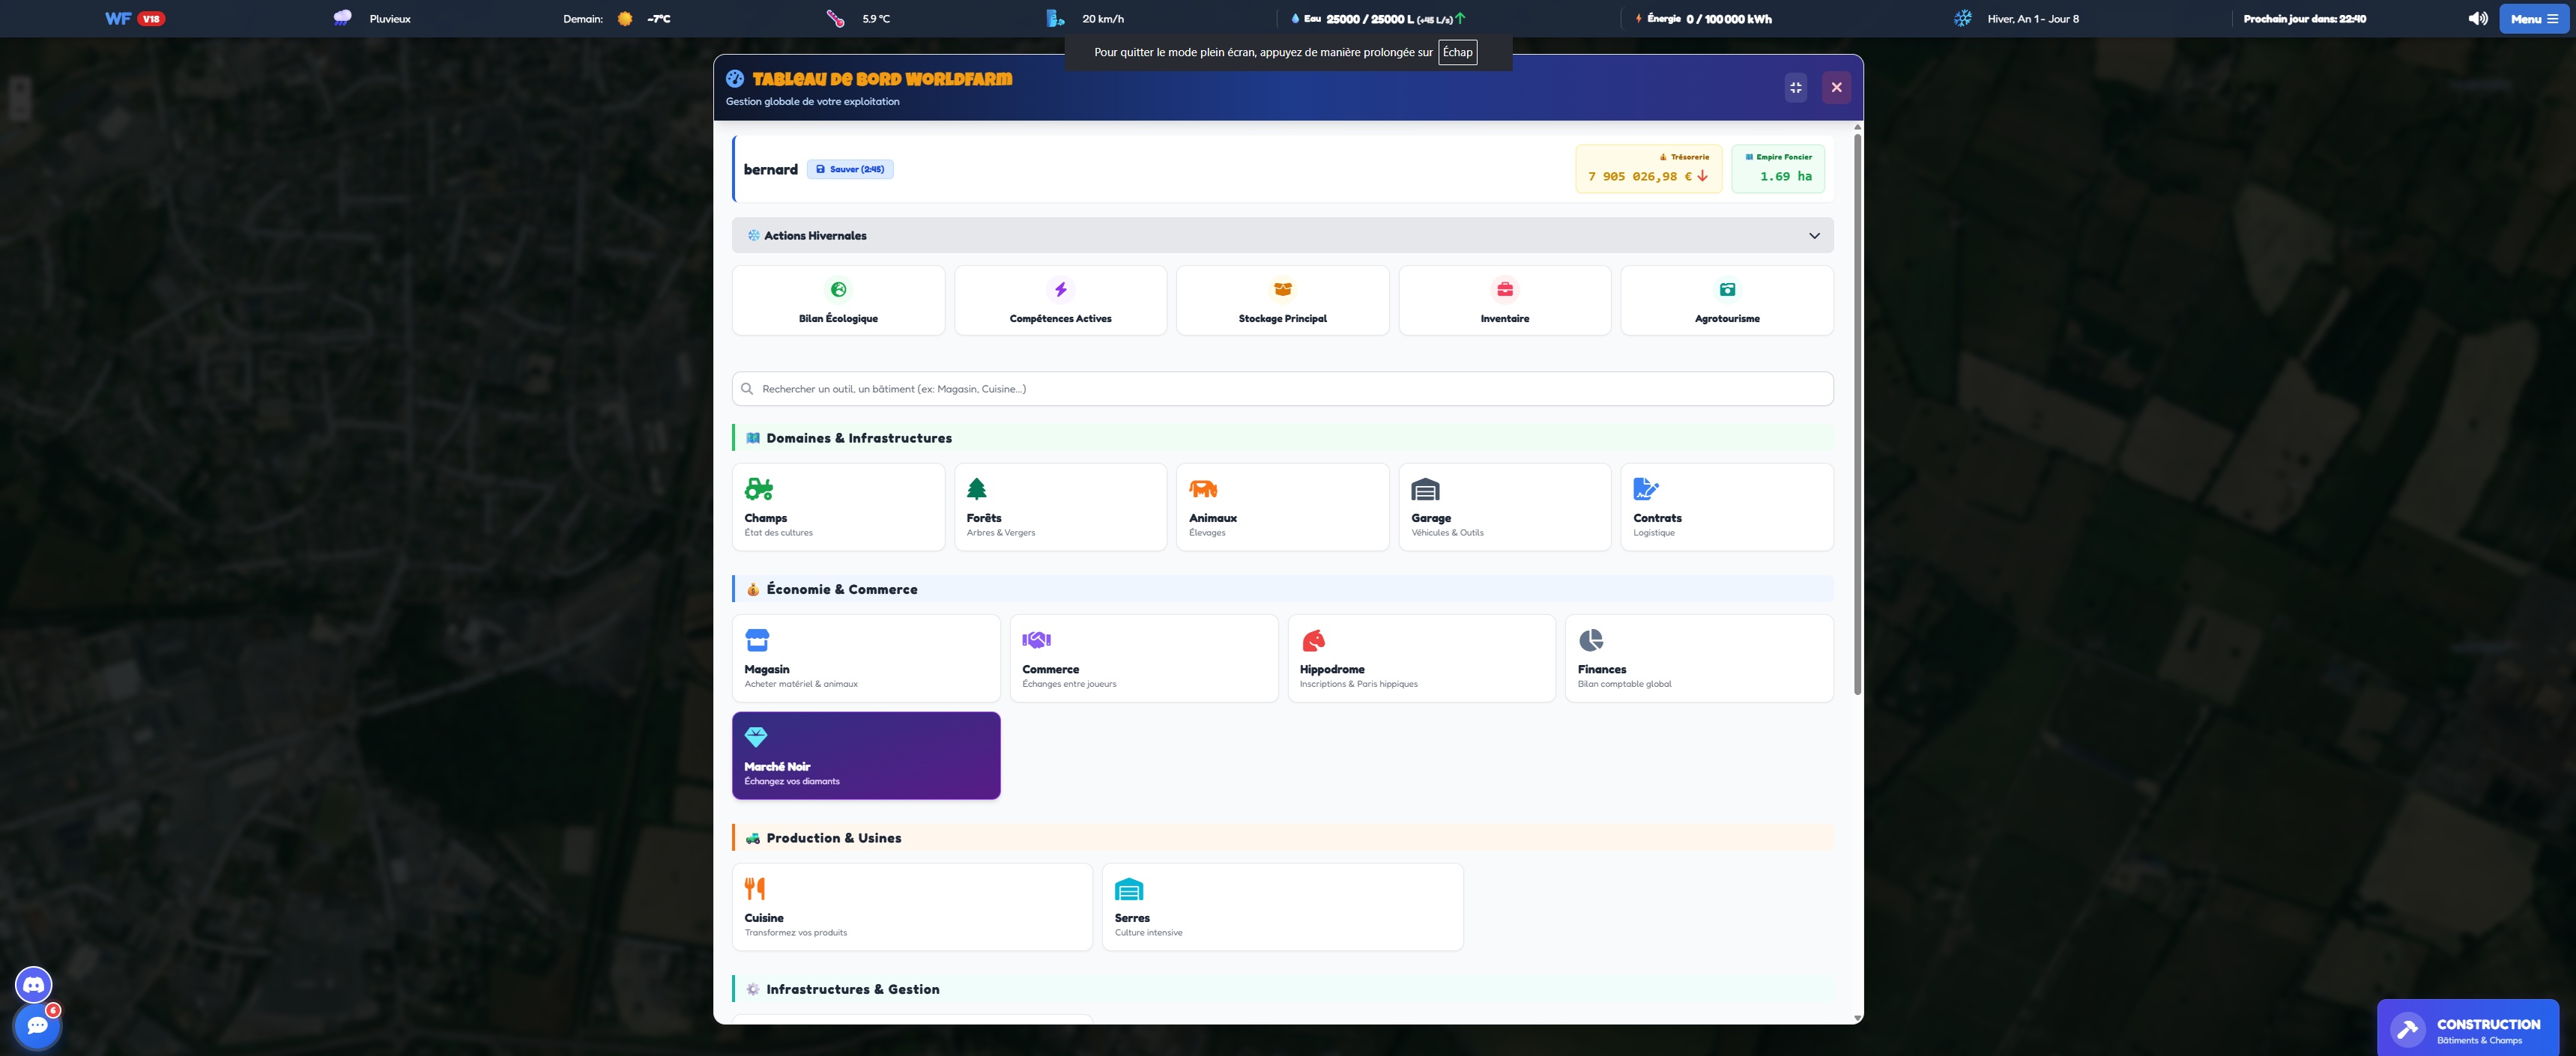Click the Production & Usines heading
The width and height of the screenshot is (2576, 1056).
click(834, 838)
